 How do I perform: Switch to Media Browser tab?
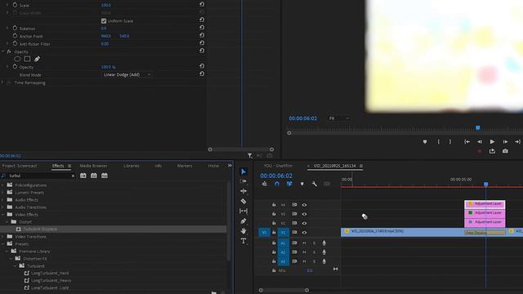click(93, 166)
